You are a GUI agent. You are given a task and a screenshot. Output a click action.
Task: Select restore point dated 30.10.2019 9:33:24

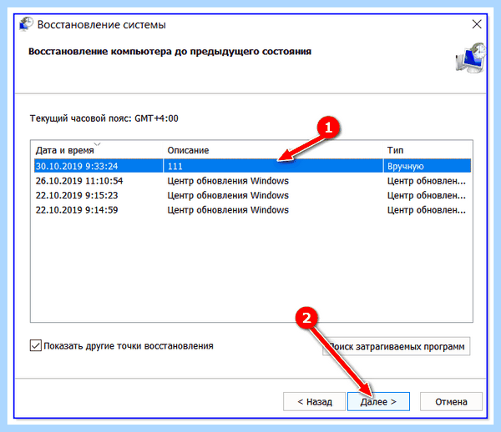pos(252,166)
